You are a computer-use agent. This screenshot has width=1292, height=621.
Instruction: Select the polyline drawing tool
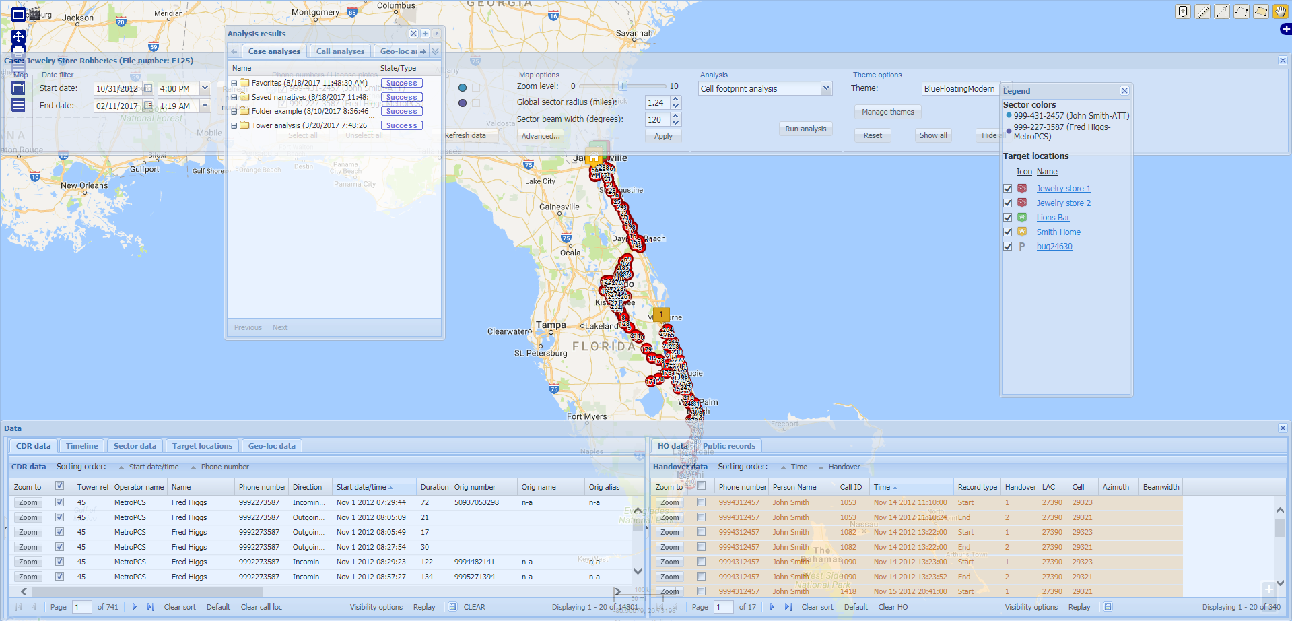tap(1241, 11)
